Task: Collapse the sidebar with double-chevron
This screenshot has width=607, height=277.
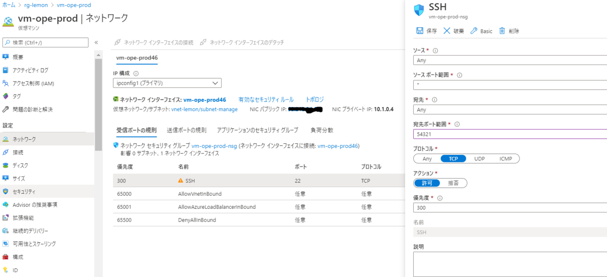Action: (x=96, y=42)
